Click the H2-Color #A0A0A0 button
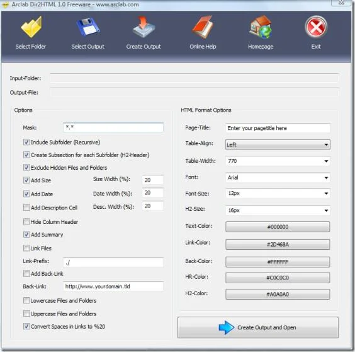The height and width of the screenshot is (352, 355). (x=278, y=295)
